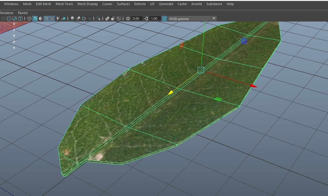328x196 pixels.
Task: Open the Windows menu
Action: [11, 4]
